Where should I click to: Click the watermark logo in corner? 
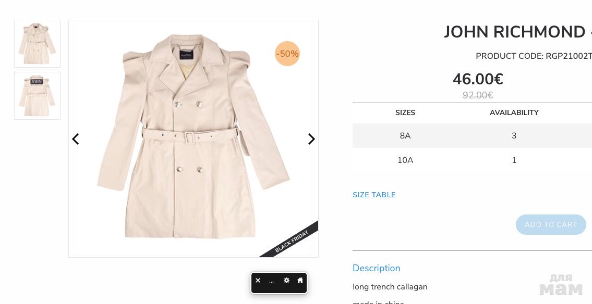561,284
